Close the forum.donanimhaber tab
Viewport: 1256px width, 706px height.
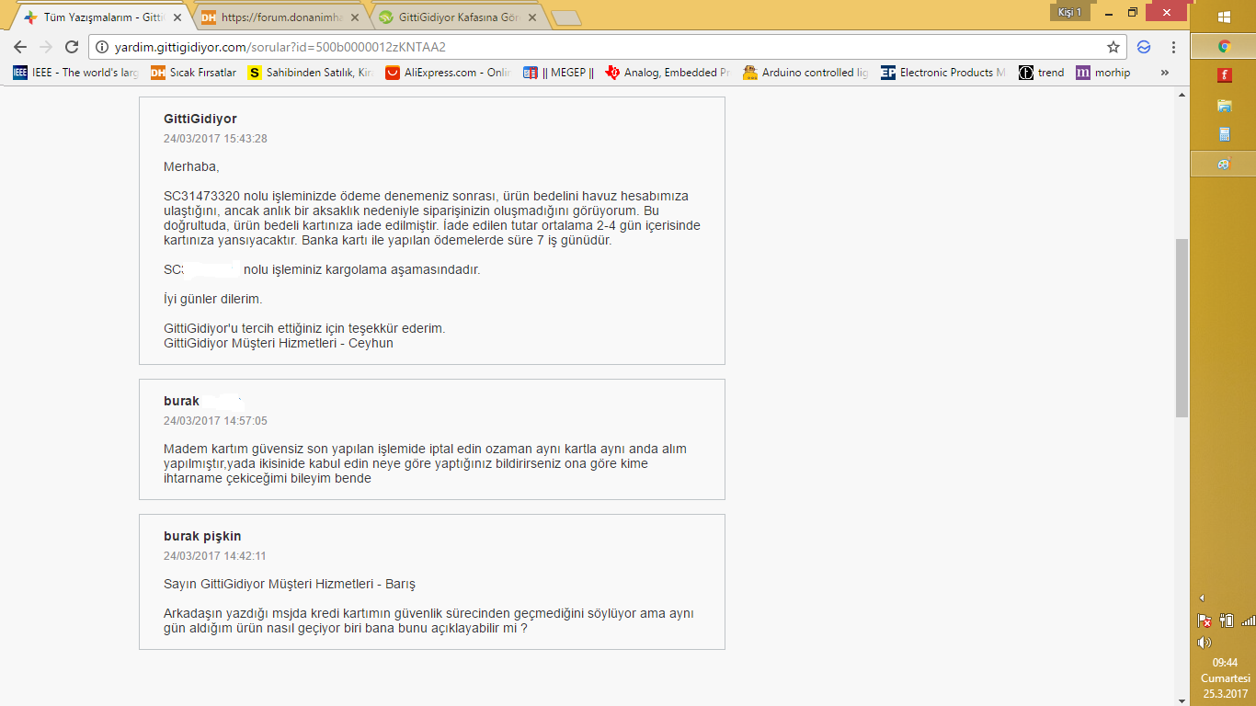[x=354, y=17]
